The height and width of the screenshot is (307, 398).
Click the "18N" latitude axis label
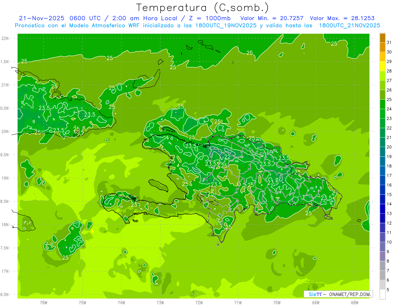(x=5, y=225)
